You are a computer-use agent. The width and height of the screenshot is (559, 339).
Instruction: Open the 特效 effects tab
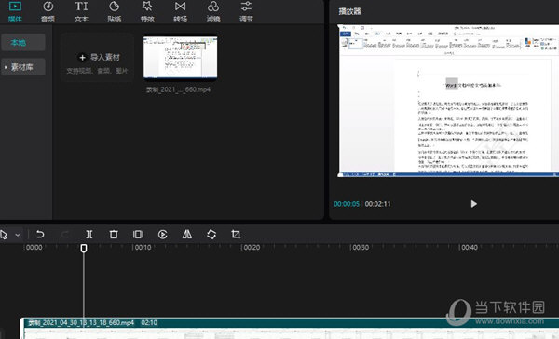[147, 12]
